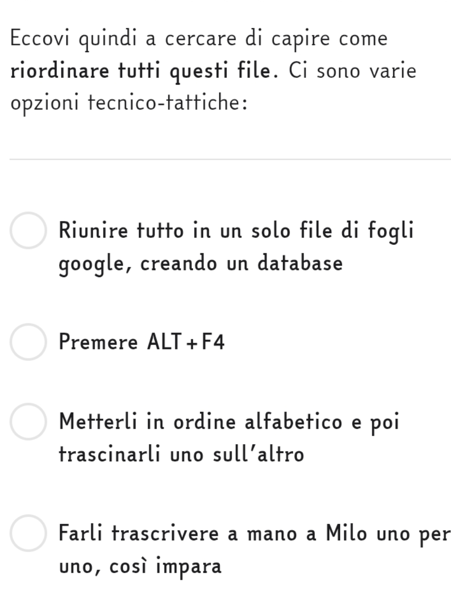Select the radio button for "Riunire tutto in un solo file"
The width and height of the screenshot is (451, 598).
click(29, 230)
